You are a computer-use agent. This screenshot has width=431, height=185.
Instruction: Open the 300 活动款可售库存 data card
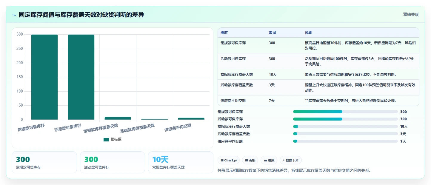click(113, 162)
